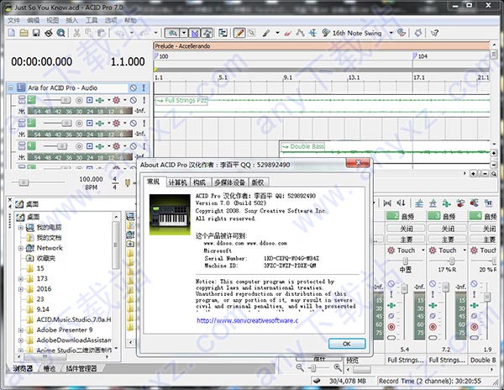The width and height of the screenshot is (504, 390).
Task: Switch to the 计算机 tab in the About dialog
Action: point(178,182)
